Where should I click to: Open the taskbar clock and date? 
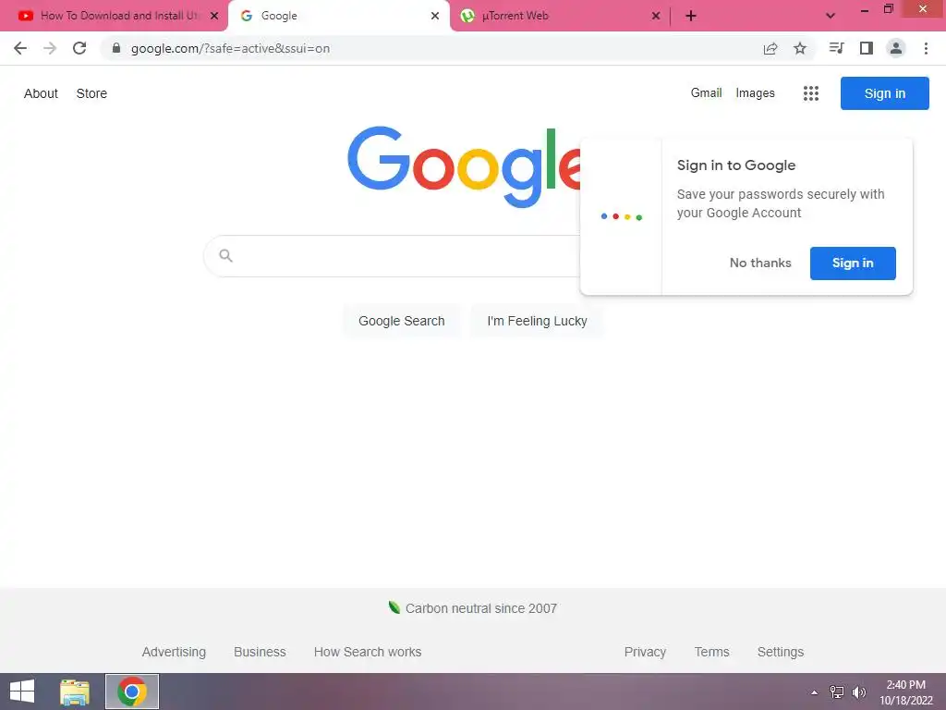(905, 692)
